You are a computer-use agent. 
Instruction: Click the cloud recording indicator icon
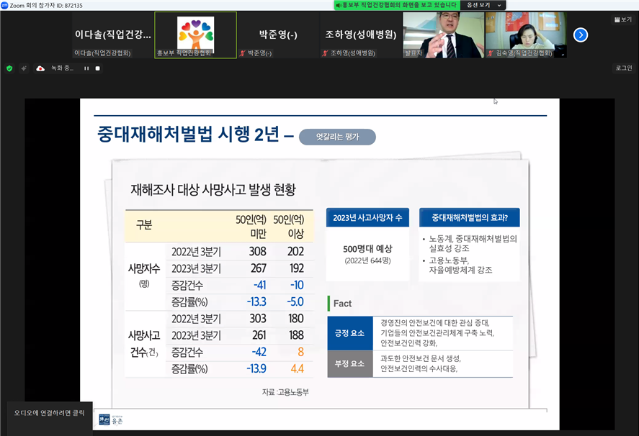(x=40, y=68)
